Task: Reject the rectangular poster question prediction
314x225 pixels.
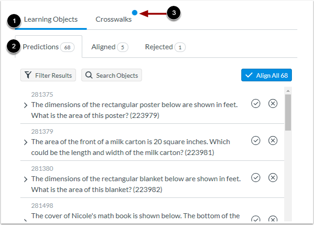Action: tap(273, 104)
